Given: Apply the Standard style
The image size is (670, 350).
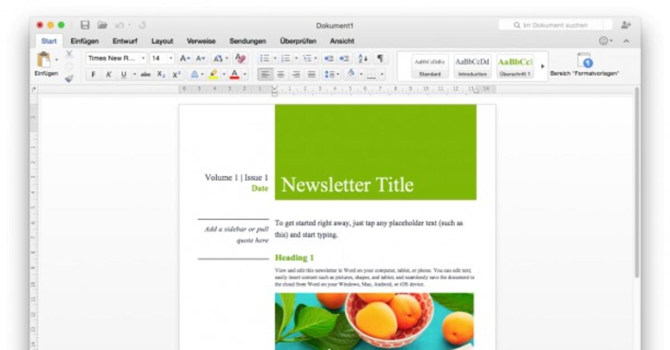Looking at the screenshot, I should pyautogui.click(x=430, y=66).
